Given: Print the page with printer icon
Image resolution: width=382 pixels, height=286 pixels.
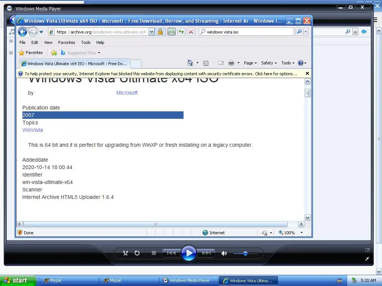Looking at the screenshot, I should pyautogui.click(x=231, y=63).
